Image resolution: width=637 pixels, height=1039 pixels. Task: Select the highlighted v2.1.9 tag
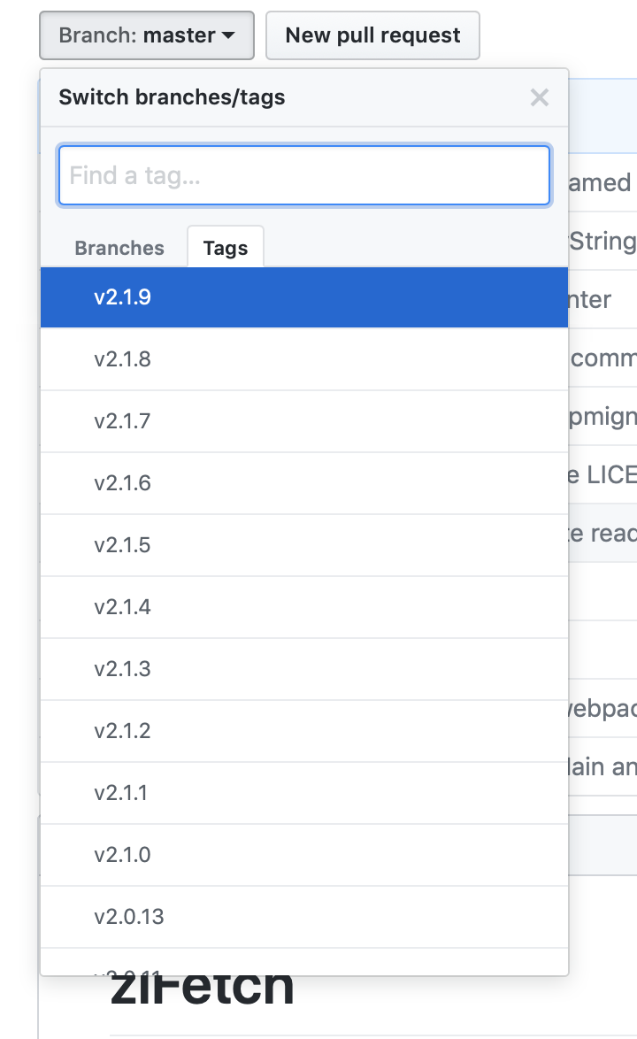tap(304, 297)
